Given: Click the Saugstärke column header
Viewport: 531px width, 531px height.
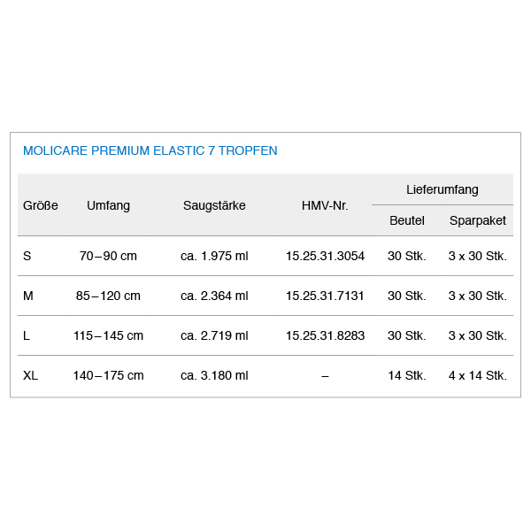Looking at the screenshot, I should pyautogui.click(x=214, y=205).
